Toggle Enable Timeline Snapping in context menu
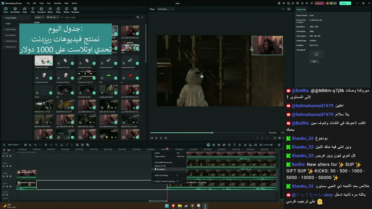 (164, 181)
